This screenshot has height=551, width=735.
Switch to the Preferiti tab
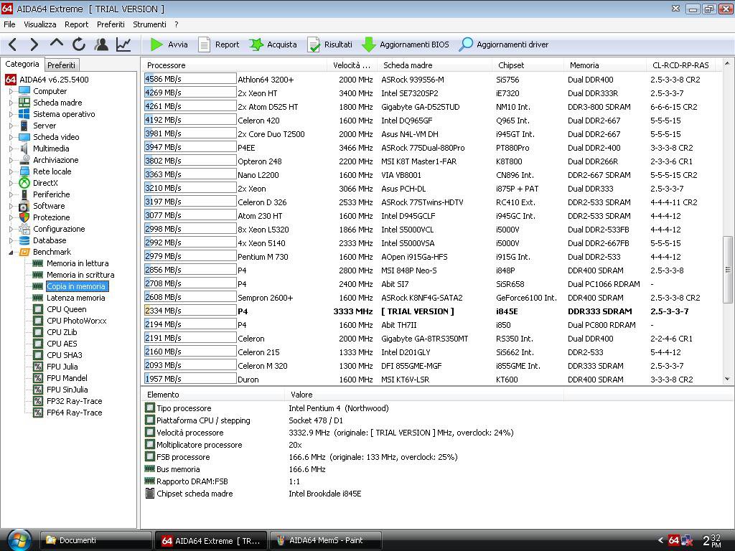click(61, 65)
